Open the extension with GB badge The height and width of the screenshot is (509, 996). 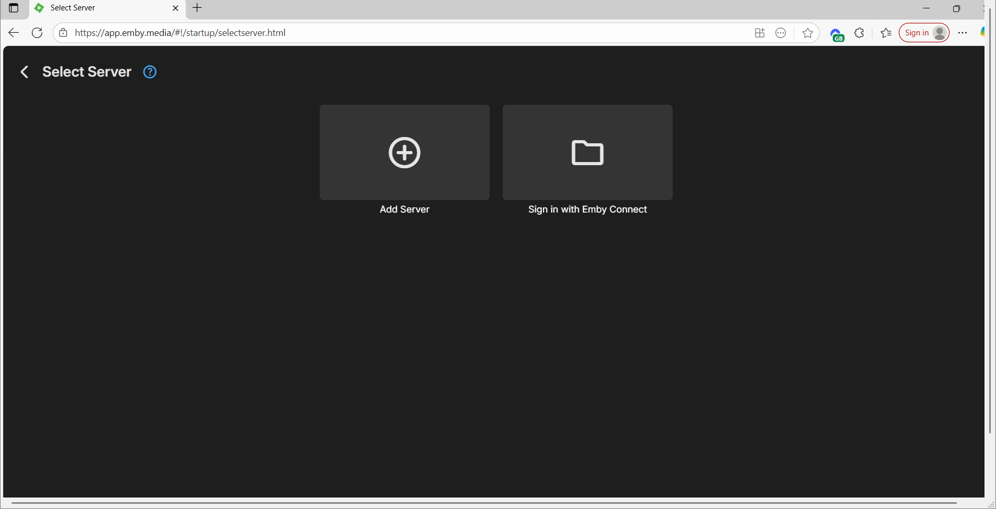[x=836, y=34]
